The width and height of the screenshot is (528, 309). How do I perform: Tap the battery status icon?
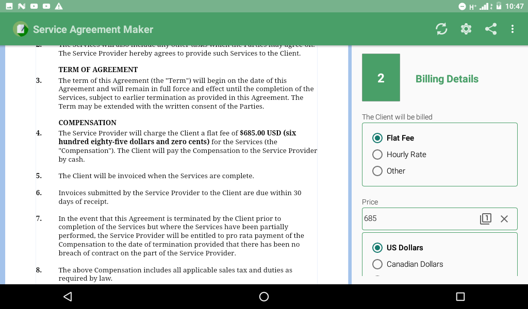point(499,6)
